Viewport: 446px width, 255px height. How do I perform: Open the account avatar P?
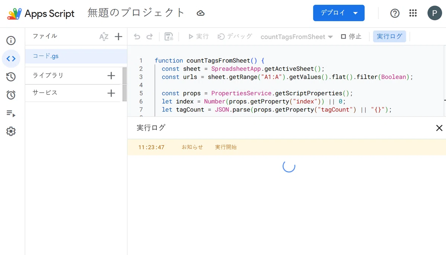pyautogui.click(x=434, y=13)
